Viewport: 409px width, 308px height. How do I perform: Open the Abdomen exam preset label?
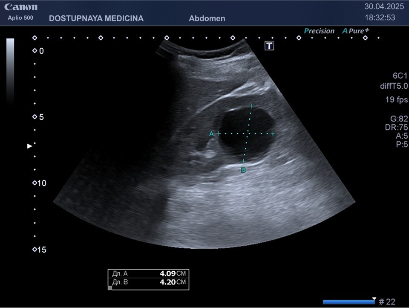coord(207,18)
